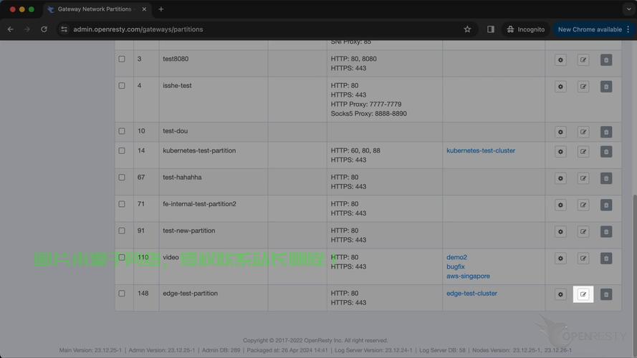This screenshot has width=637, height=358.
Task: Open settings gear for isshe-test partition
Action: 560,87
